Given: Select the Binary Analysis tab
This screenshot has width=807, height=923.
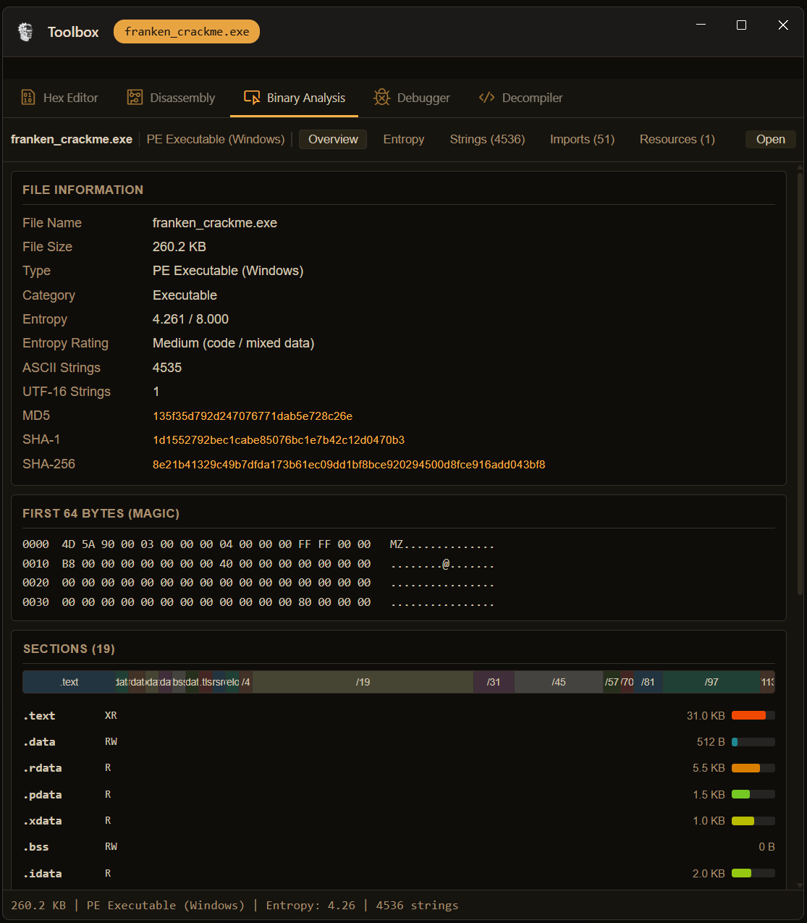Looking at the screenshot, I should pyautogui.click(x=295, y=98).
